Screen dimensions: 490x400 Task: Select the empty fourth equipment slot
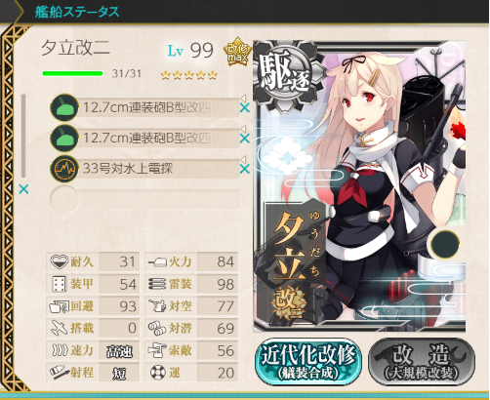click(144, 199)
